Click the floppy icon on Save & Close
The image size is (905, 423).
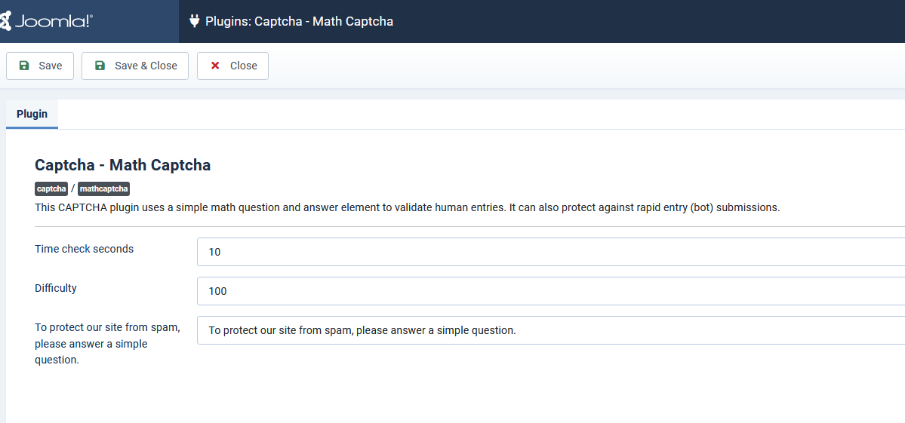tap(100, 66)
